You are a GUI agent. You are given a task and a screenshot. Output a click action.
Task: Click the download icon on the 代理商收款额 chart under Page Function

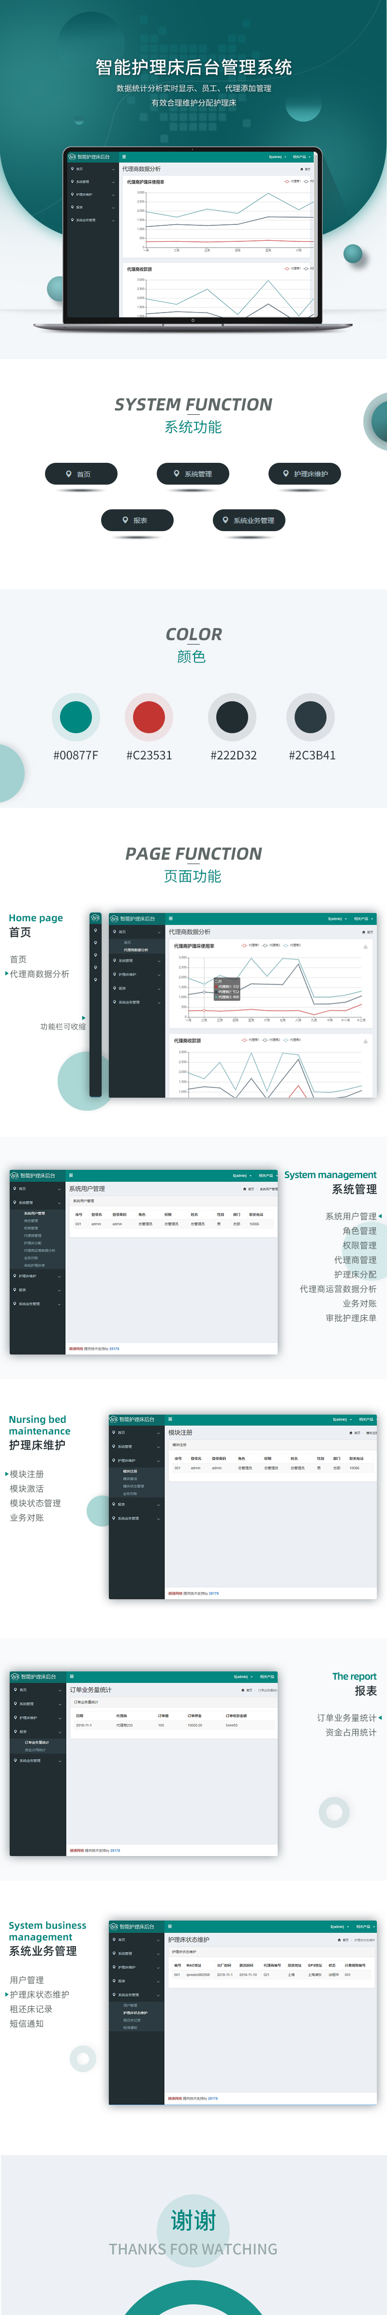pos(365,1040)
